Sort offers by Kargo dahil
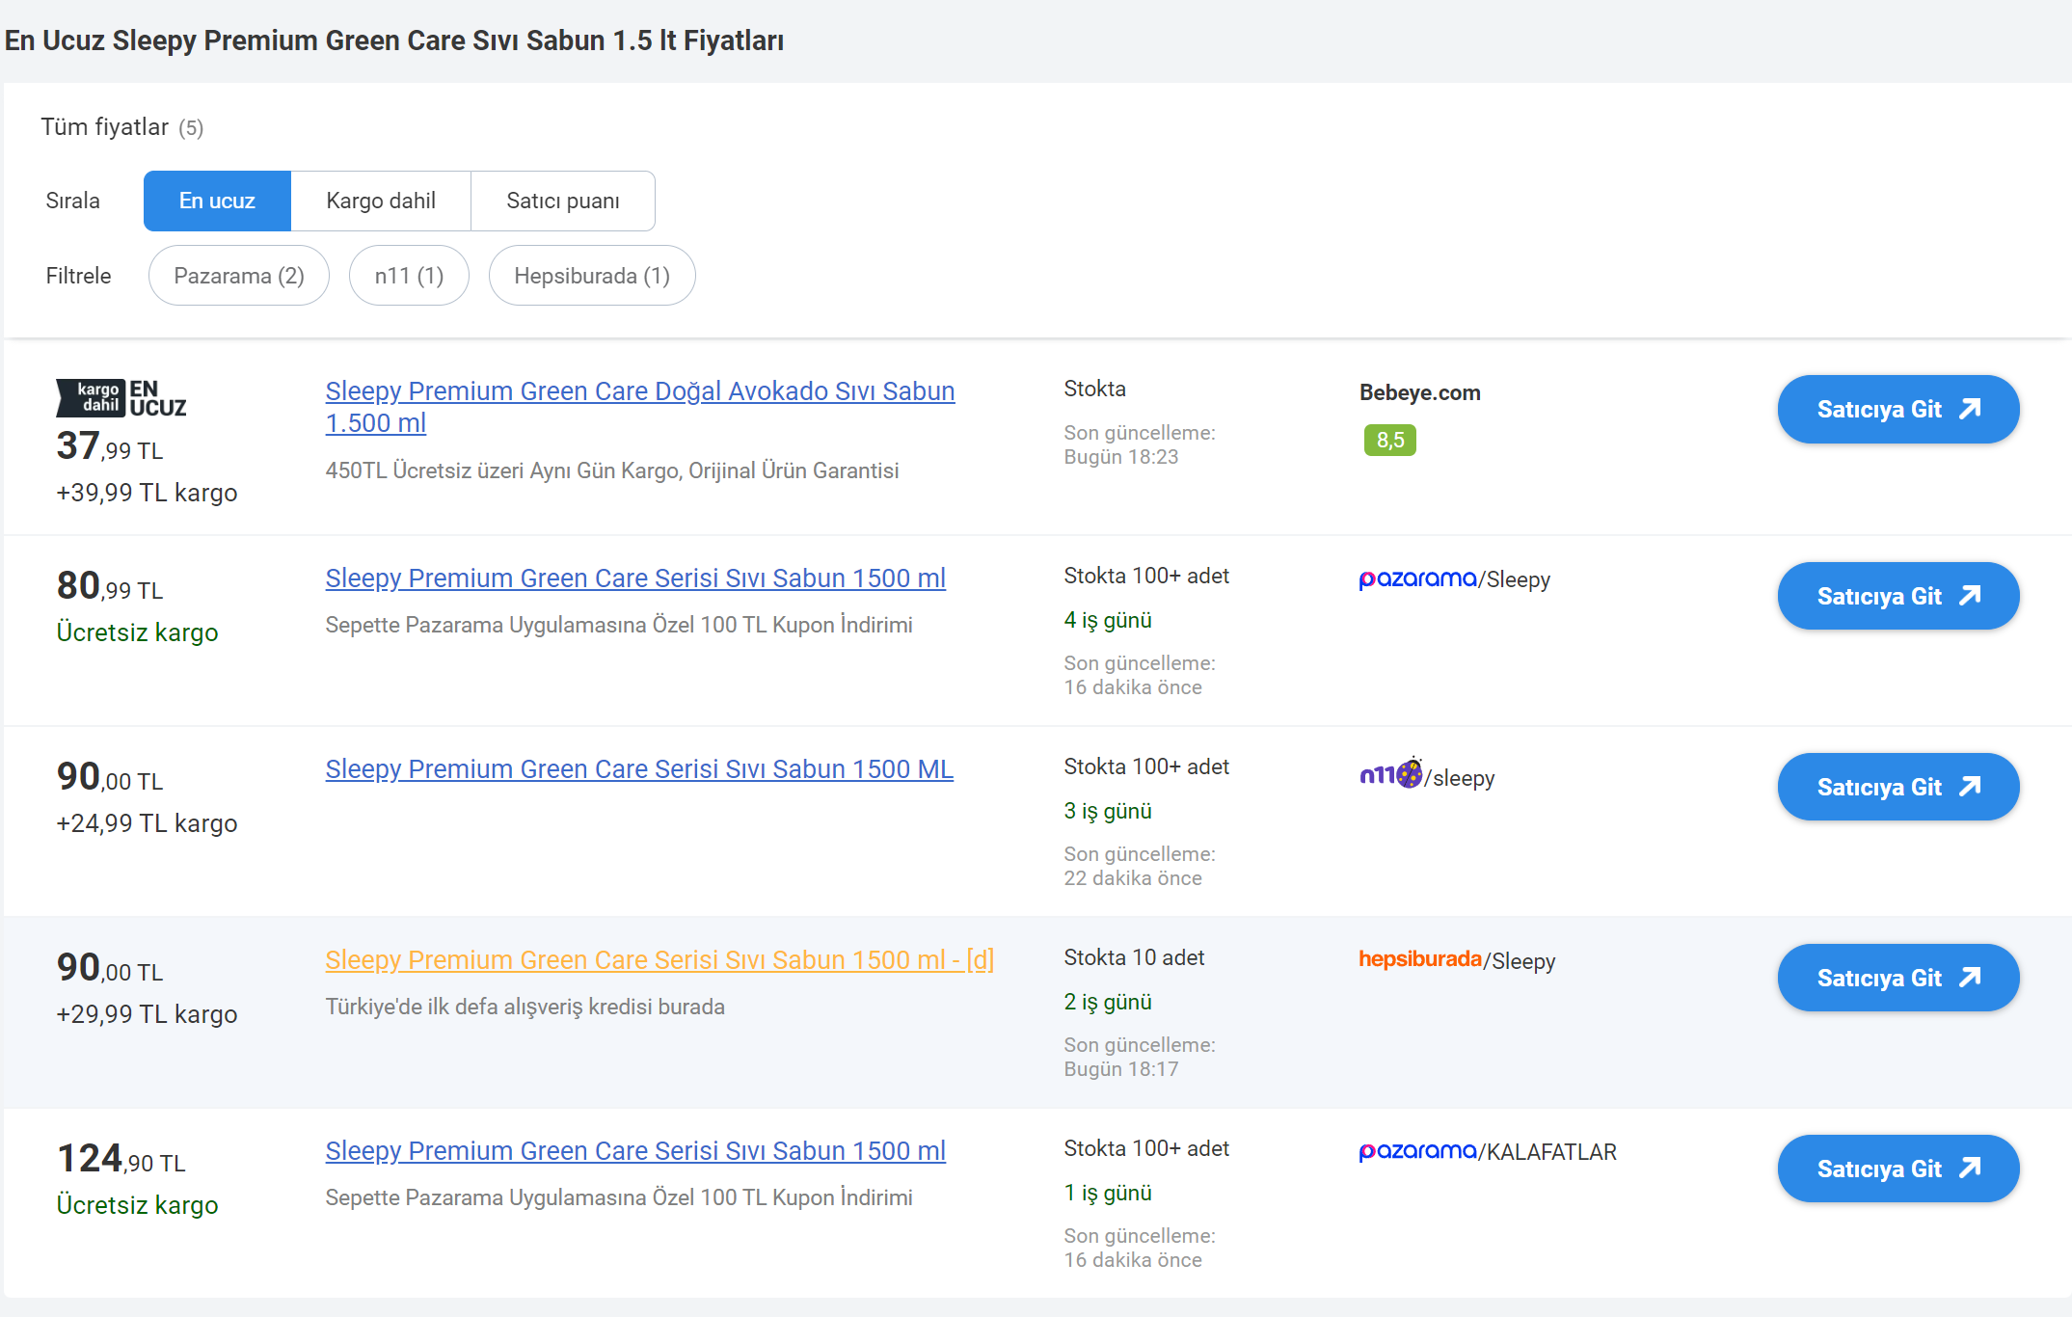Image resolution: width=2072 pixels, height=1317 pixels. tap(381, 201)
